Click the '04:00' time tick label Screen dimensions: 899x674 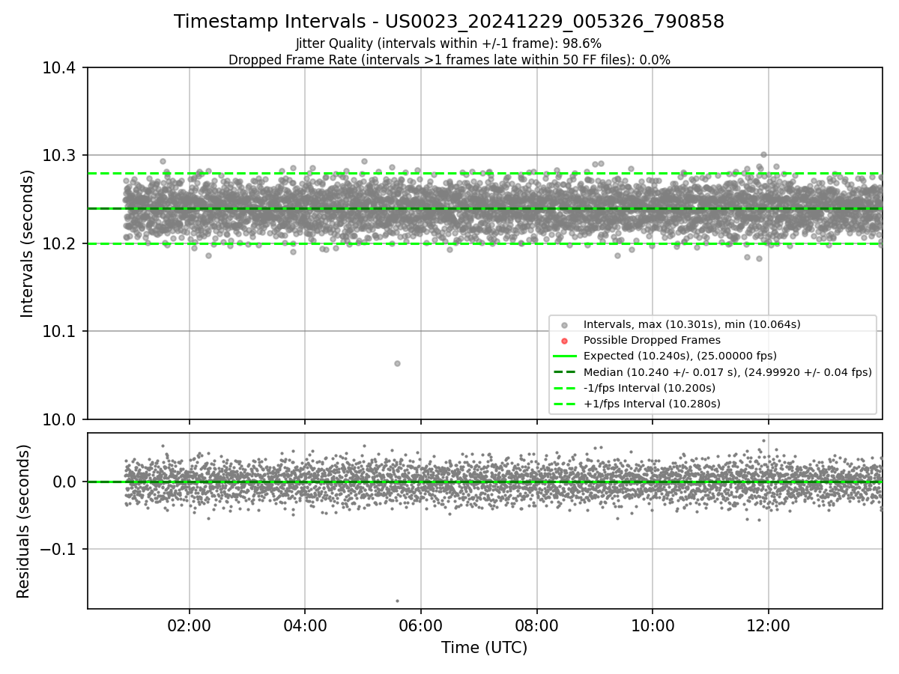[305, 626]
